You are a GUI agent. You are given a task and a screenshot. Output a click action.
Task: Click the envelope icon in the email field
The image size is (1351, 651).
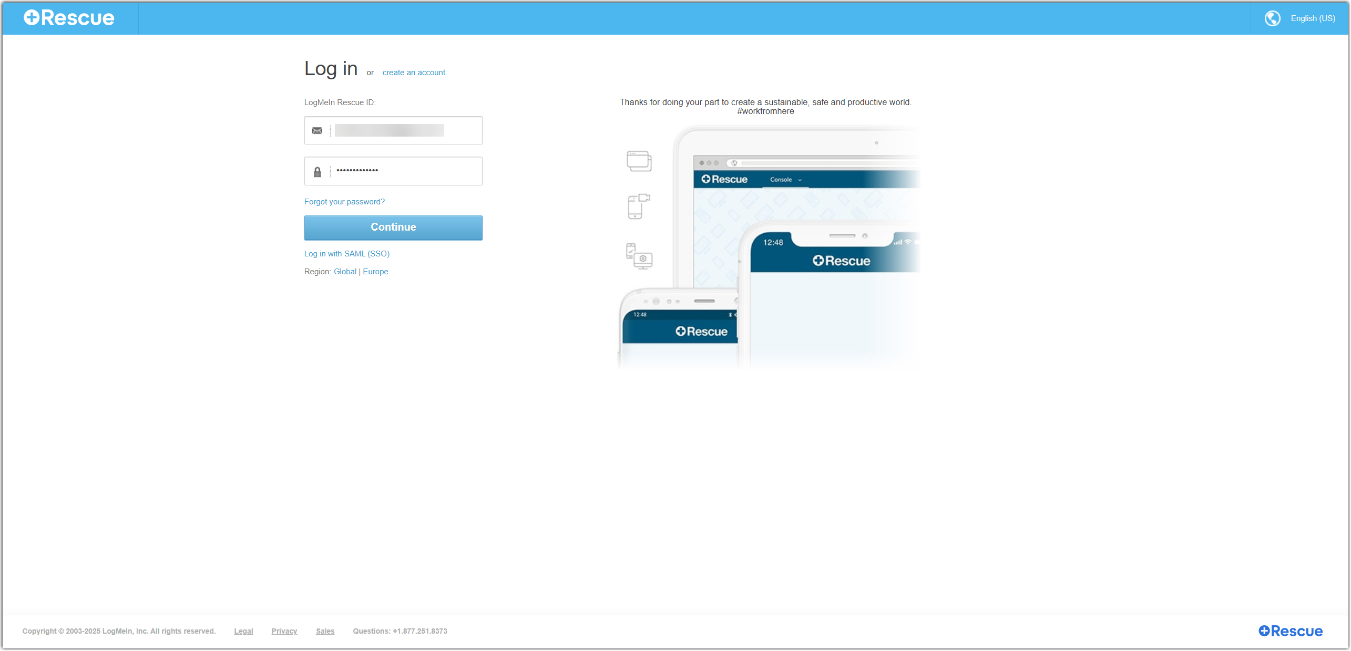pyautogui.click(x=317, y=130)
